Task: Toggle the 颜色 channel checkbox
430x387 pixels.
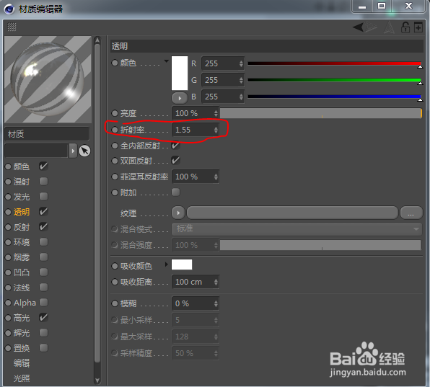Action: pyautogui.click(x=43, y=166)
